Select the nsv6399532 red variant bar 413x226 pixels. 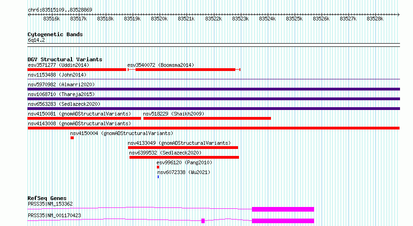point(184,157)
